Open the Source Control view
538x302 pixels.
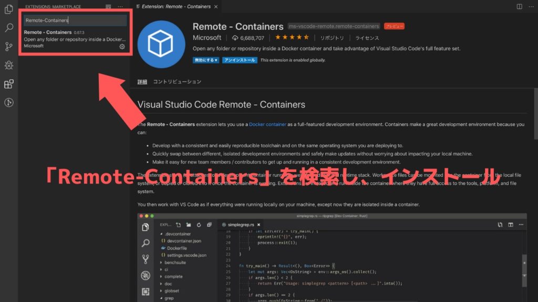pyautogui.click(x=9, y=47)
